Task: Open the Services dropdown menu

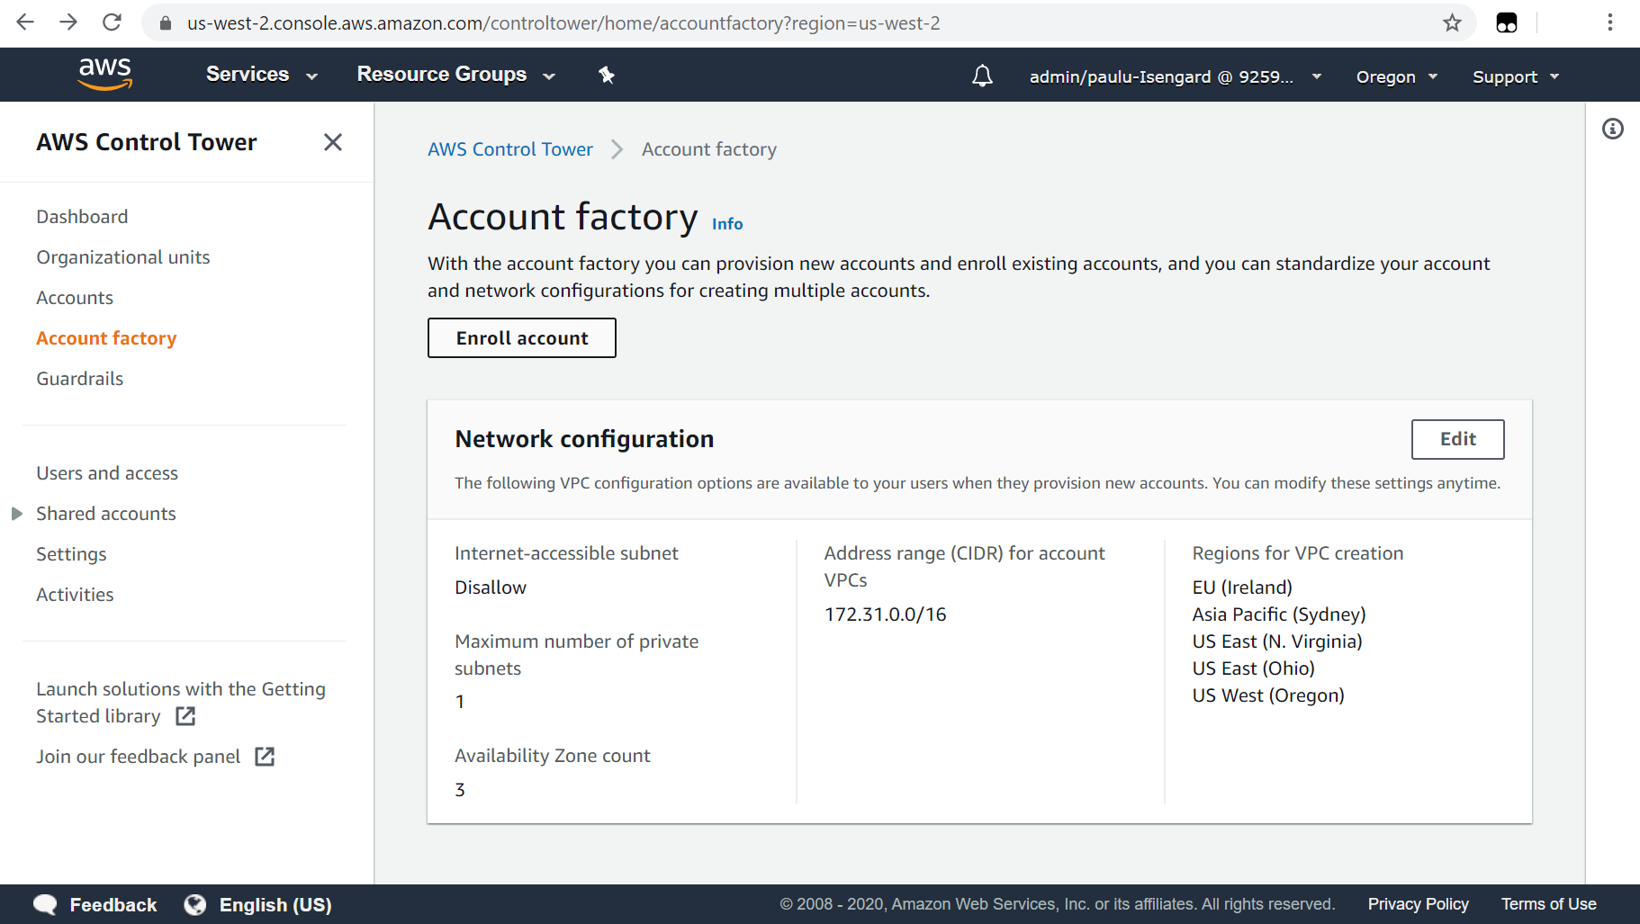Action: pos(262,75)
